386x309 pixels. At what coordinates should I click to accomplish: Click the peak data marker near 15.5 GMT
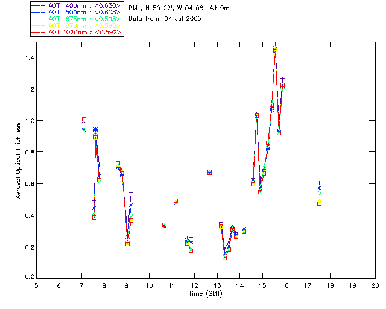click(275, 51)
